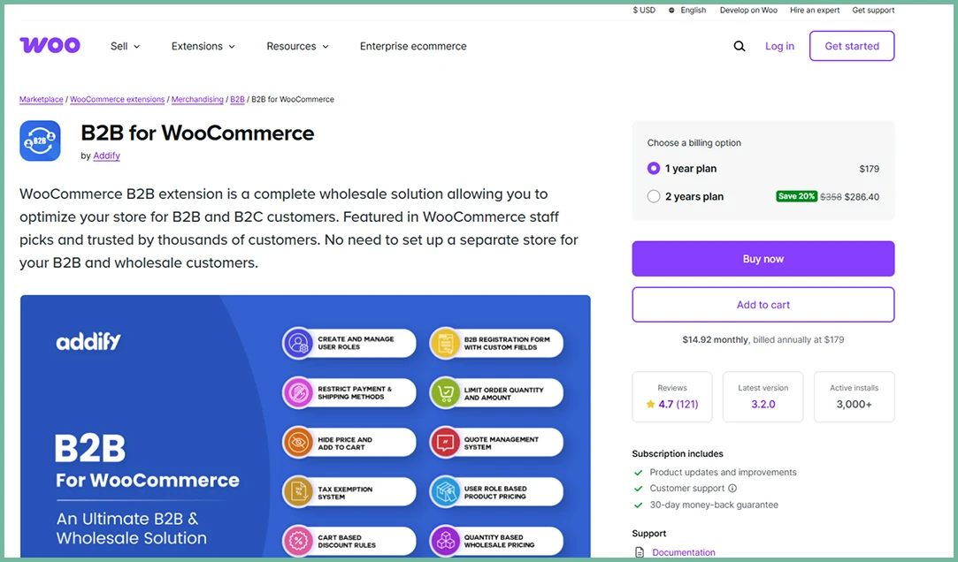
Task: Click the star rating icon in Reviews
Action: (650, 404)
